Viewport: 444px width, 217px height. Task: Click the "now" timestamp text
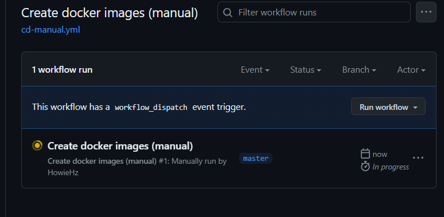click(380, 154)
